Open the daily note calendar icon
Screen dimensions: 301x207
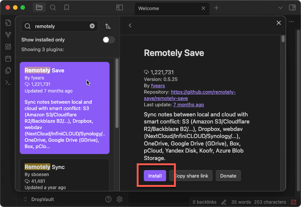pos(8,59)
